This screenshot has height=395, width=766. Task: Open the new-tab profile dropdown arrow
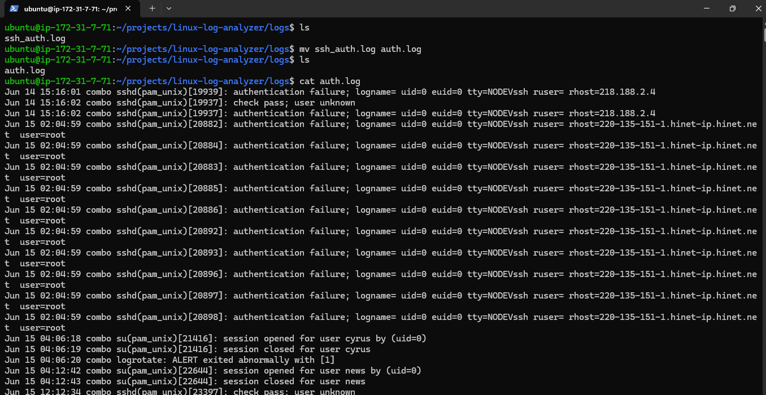click(169, 8)
